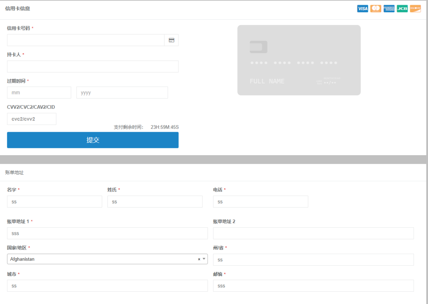
Task: Click the 持卡人 cardholder name field
Action: point(93,66)
